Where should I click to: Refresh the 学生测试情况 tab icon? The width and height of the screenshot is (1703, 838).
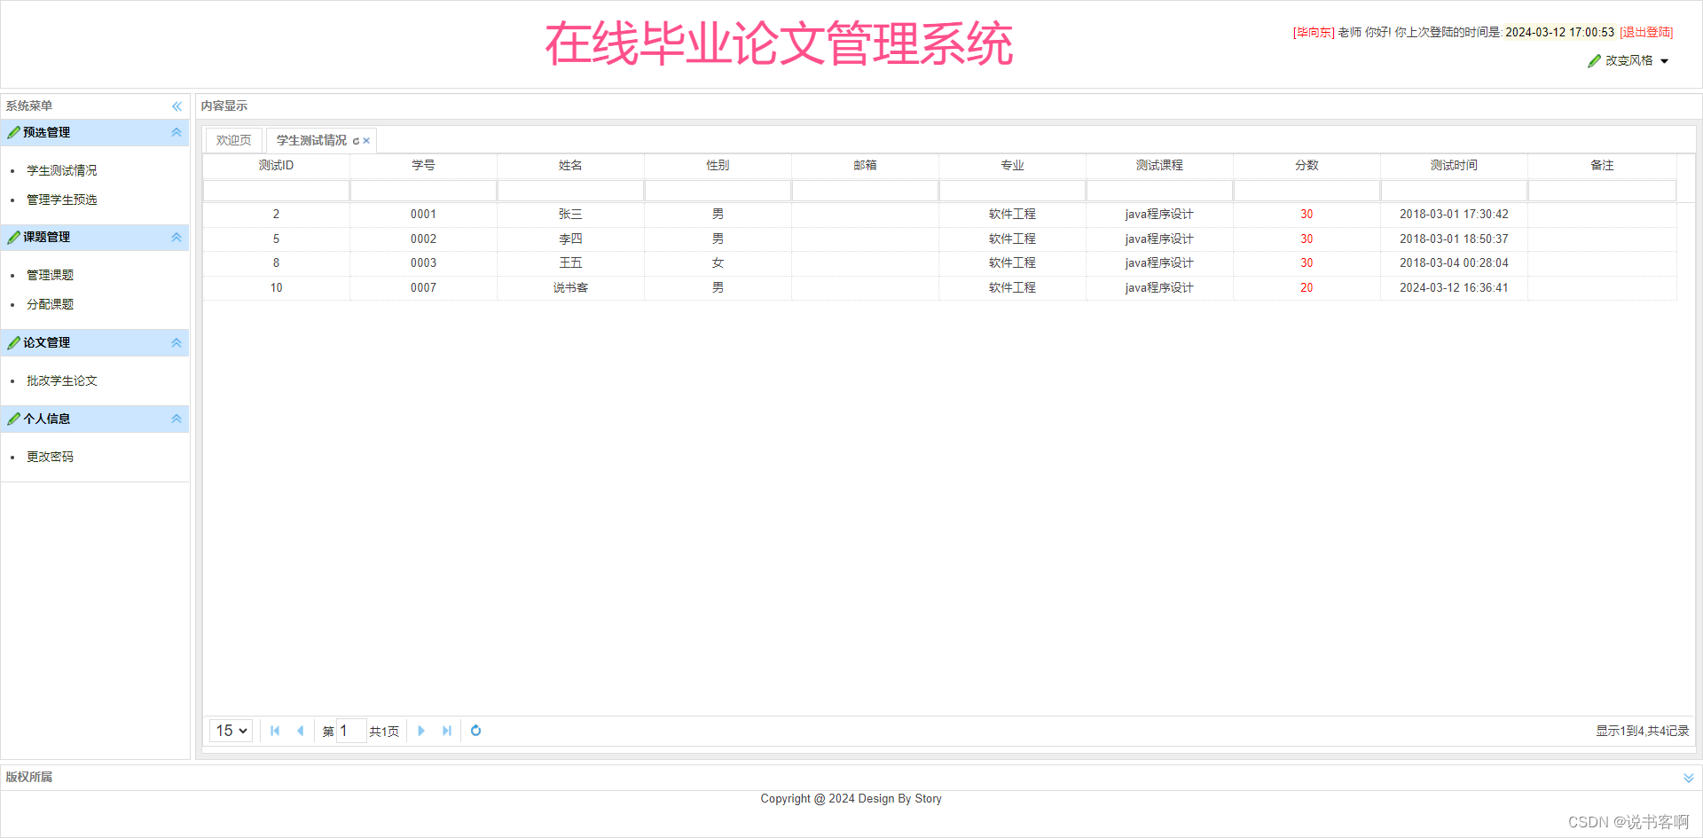point(356,141)
